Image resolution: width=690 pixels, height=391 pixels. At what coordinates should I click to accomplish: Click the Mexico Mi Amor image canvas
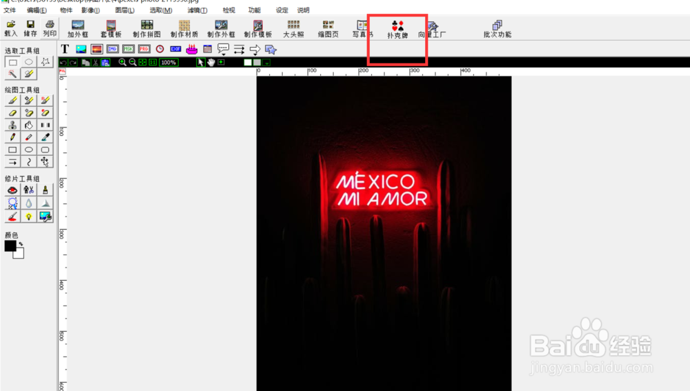[x=384, y=234]
